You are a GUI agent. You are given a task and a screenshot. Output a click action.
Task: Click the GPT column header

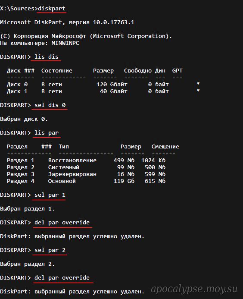178,71
